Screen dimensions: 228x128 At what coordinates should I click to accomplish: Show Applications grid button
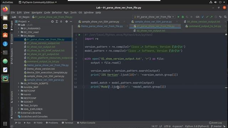coord(5,123)
